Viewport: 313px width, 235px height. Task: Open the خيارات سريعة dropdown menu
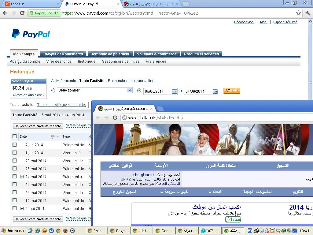coord(174,192)
